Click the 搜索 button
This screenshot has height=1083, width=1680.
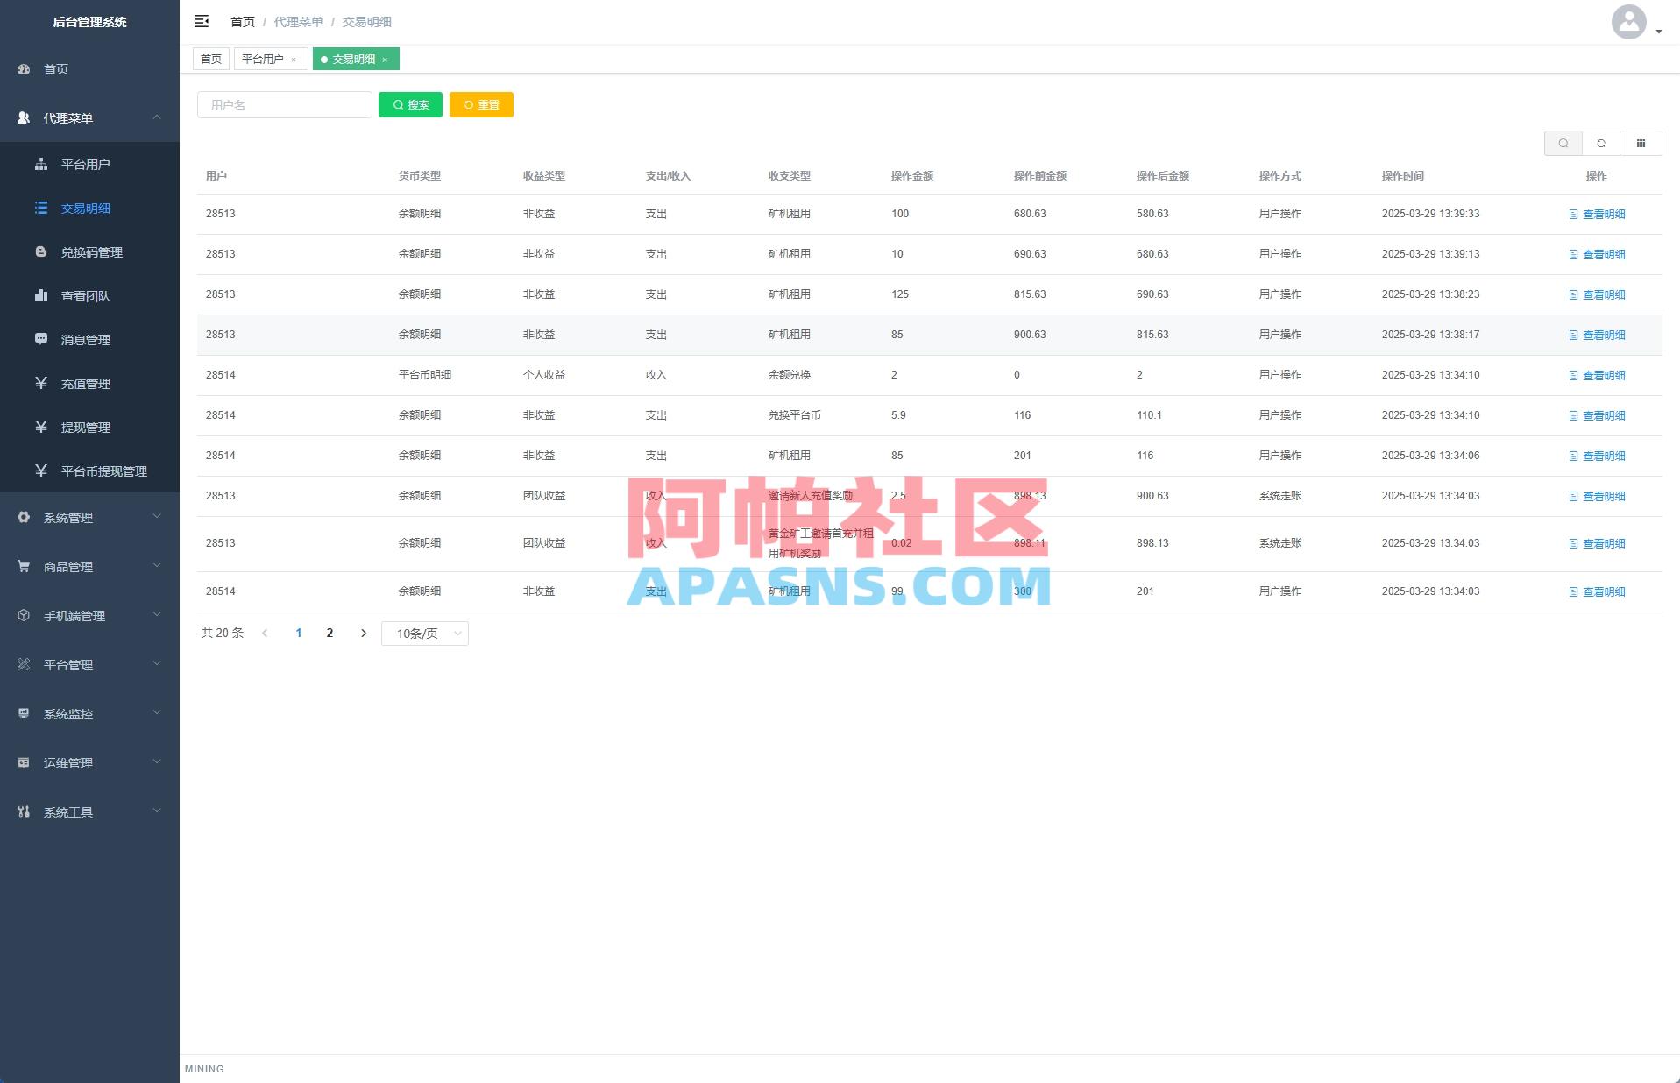pos(410,104)
